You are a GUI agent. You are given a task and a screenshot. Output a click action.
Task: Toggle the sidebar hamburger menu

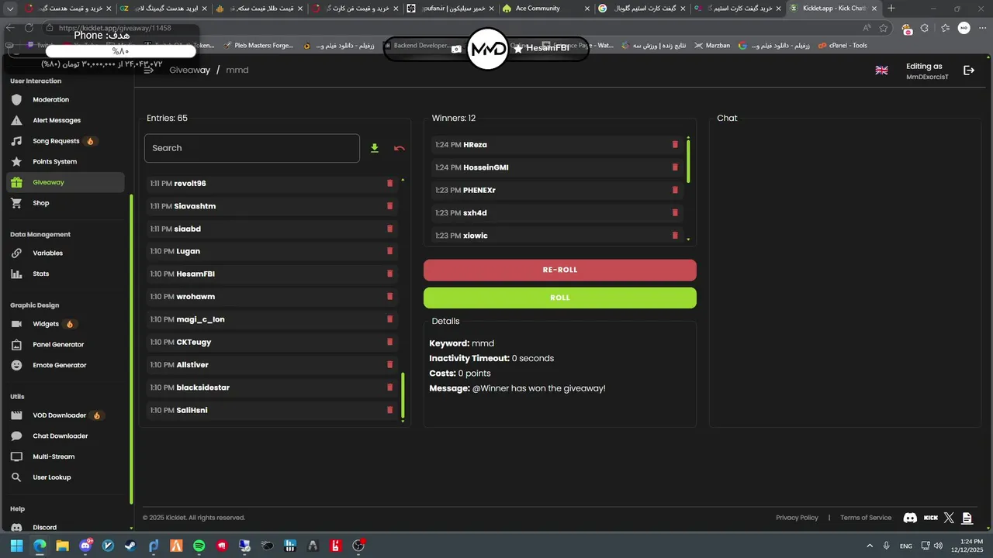pyautogui.click(x=149, y=70)
